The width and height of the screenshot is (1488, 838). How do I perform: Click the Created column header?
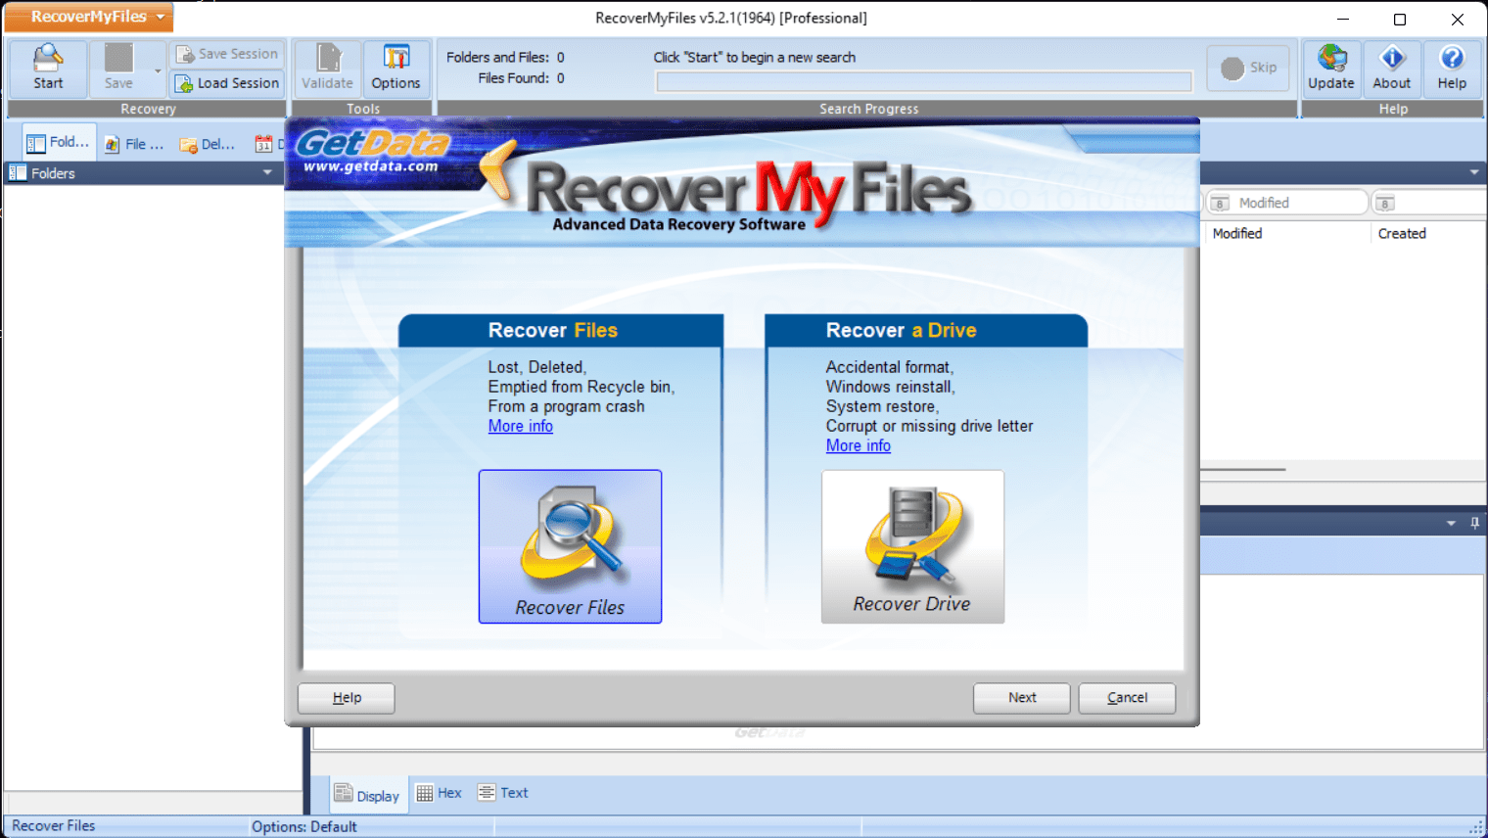click(1402, 233)
